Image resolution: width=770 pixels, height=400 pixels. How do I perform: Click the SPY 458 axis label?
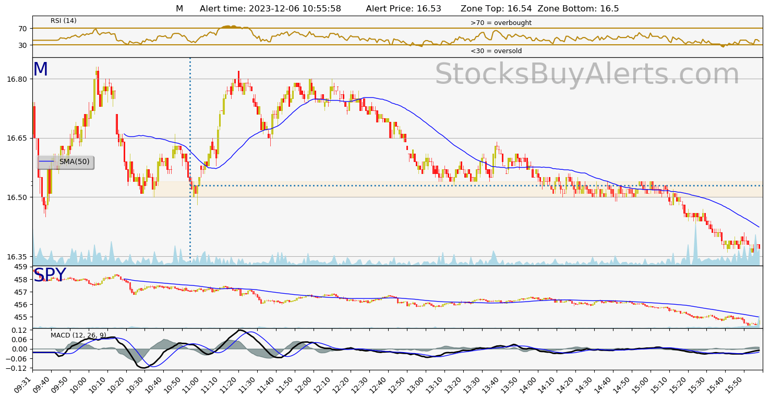pos(20,280)
